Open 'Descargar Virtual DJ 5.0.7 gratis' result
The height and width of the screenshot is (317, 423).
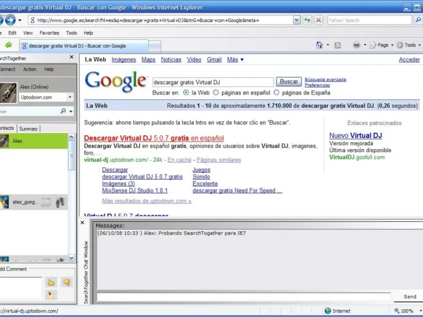pyautogui.click(x=154, y=138)
